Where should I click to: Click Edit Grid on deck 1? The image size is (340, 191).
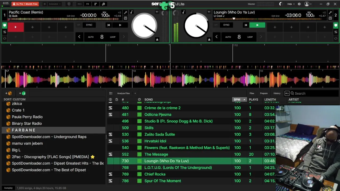click(x=71, y=16)
